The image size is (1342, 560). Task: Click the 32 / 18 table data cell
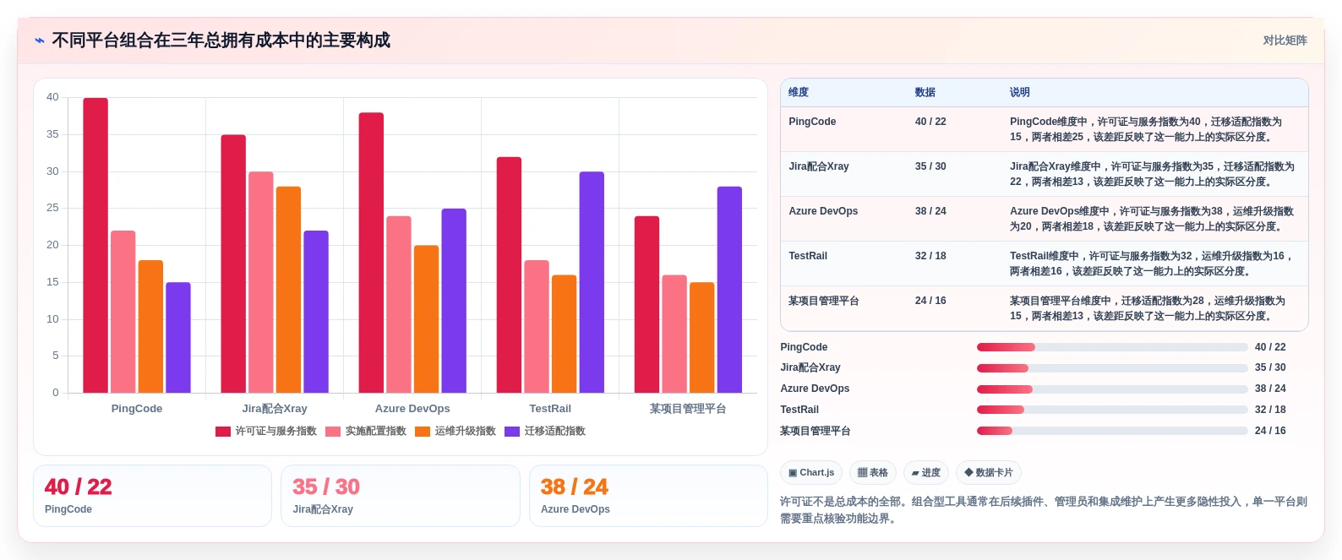tap(930, 256)
